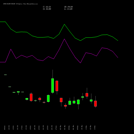The image size is (134, 134).
Task: Select the 02 Mar date axis label
Action: coord(61,127)
